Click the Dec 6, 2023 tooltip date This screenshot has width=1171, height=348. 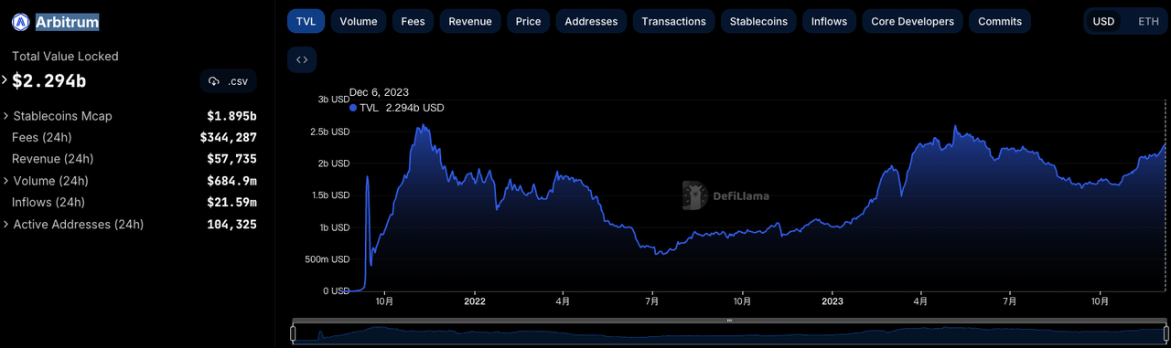tap(379, 92)
